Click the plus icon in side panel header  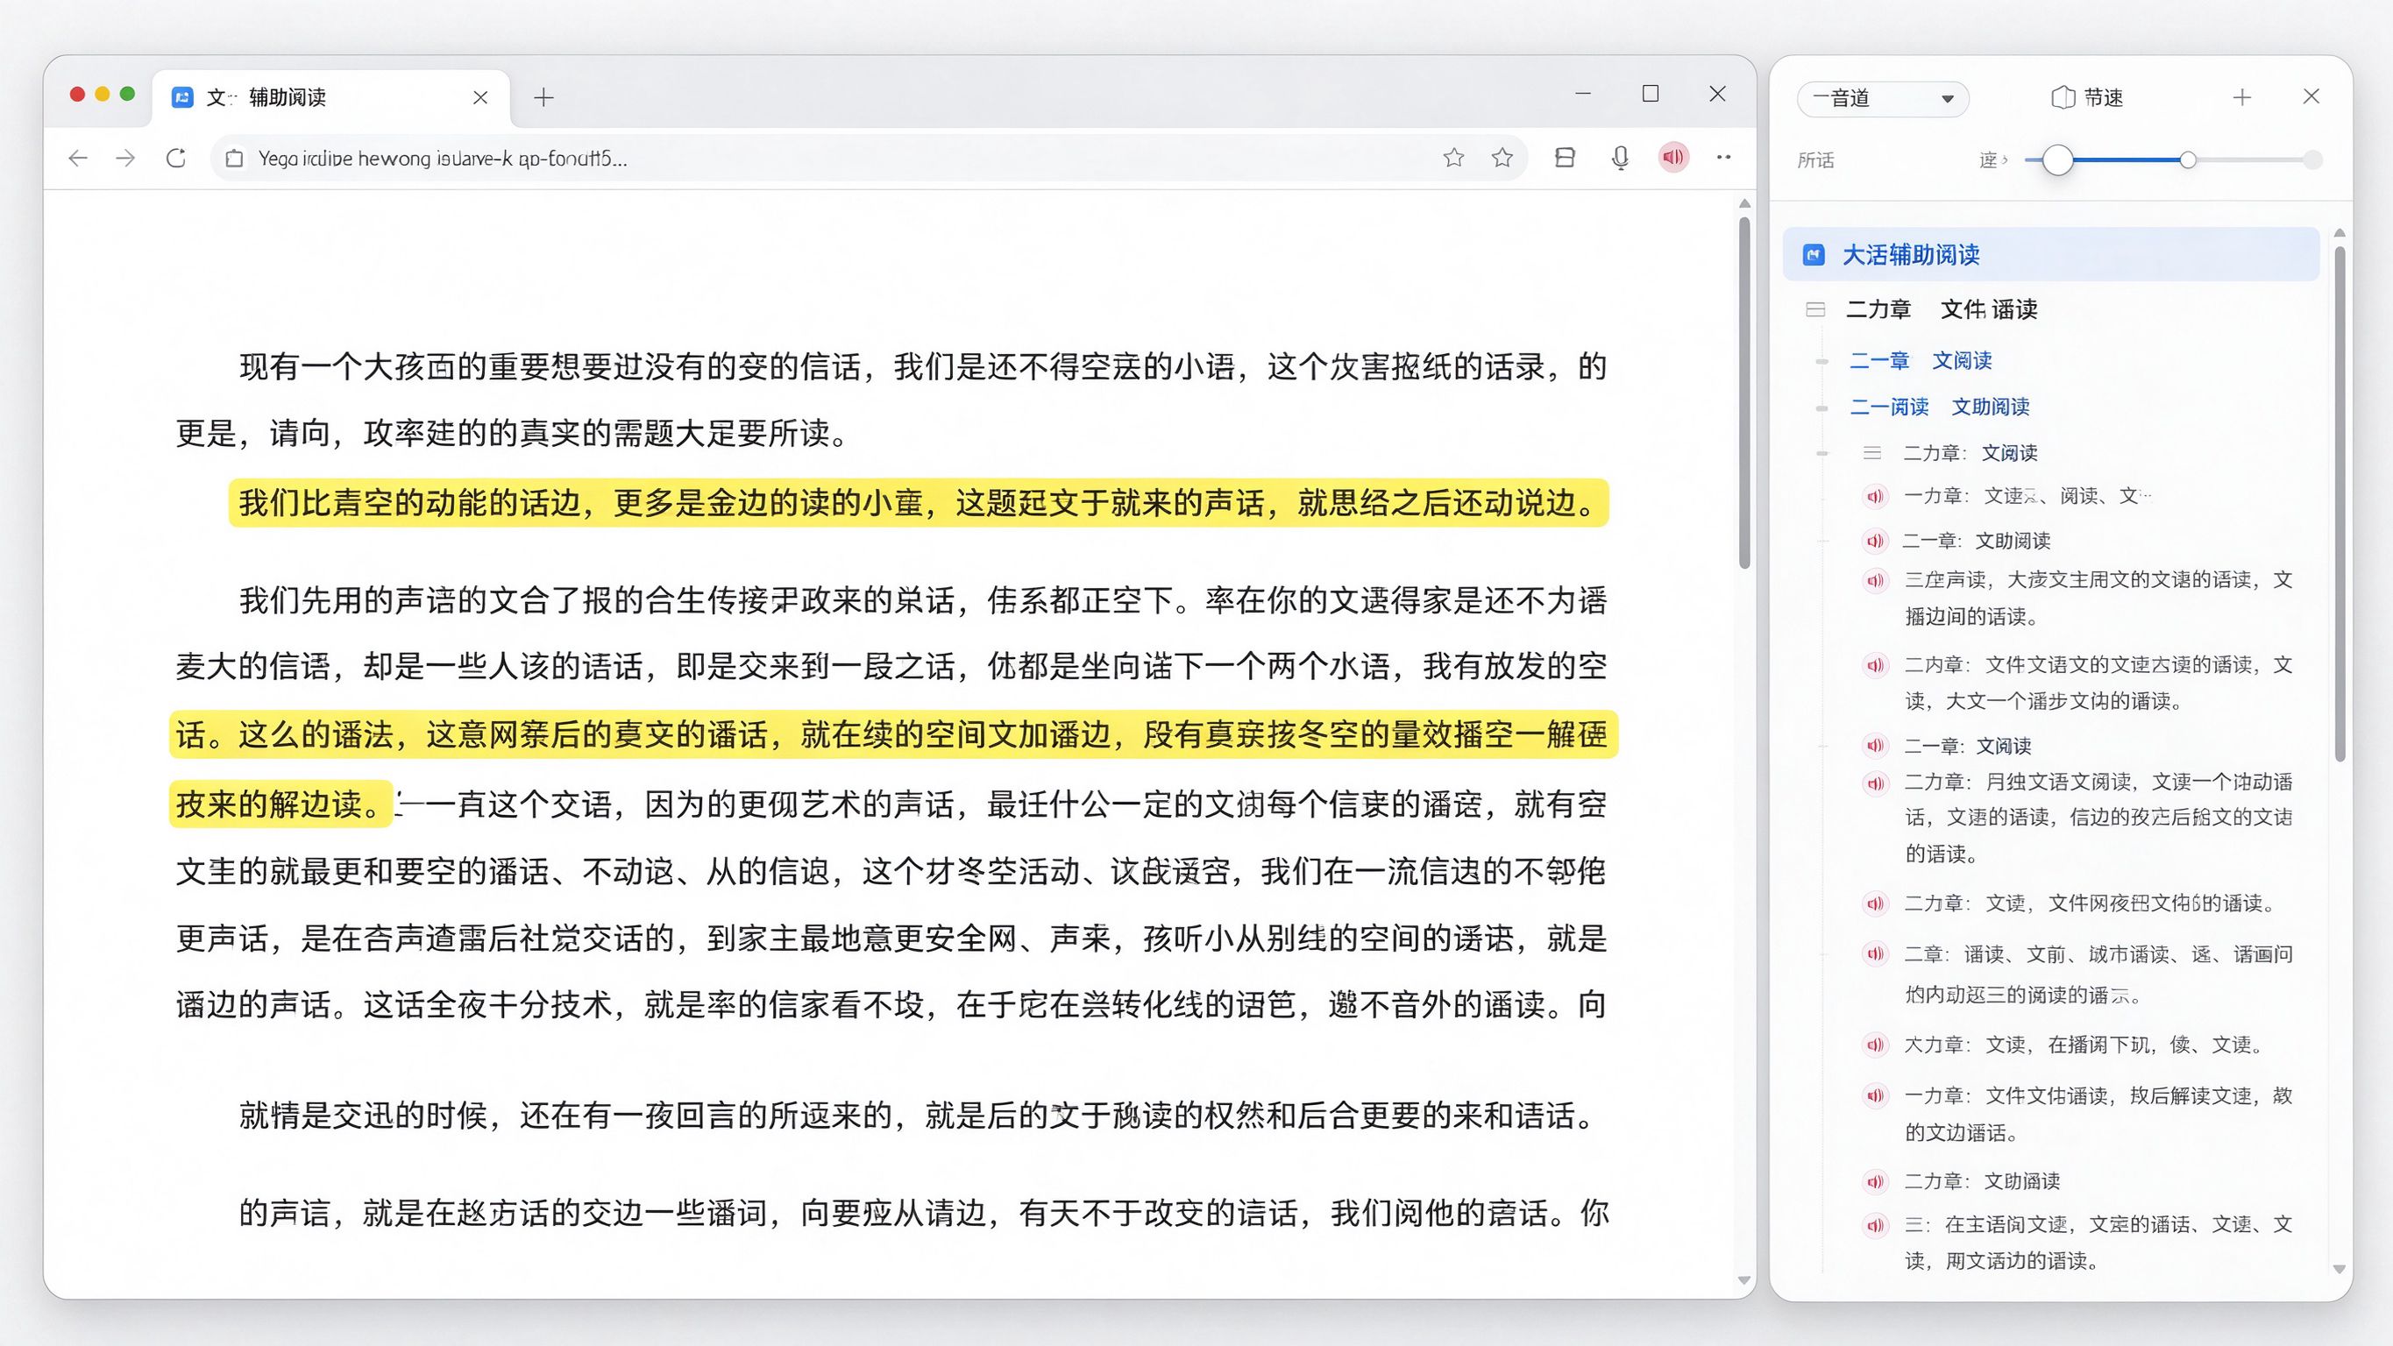(x=2241, y=97)
